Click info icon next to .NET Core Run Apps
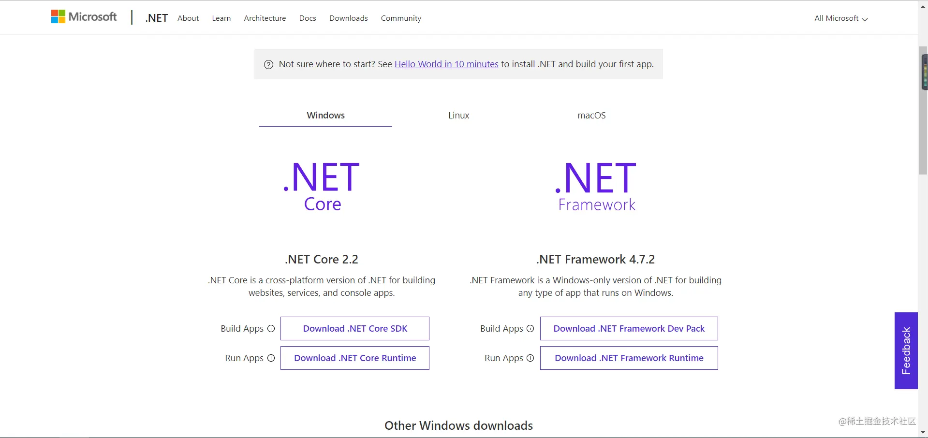This screenshot has width=928, height=438. coord(271,358)
